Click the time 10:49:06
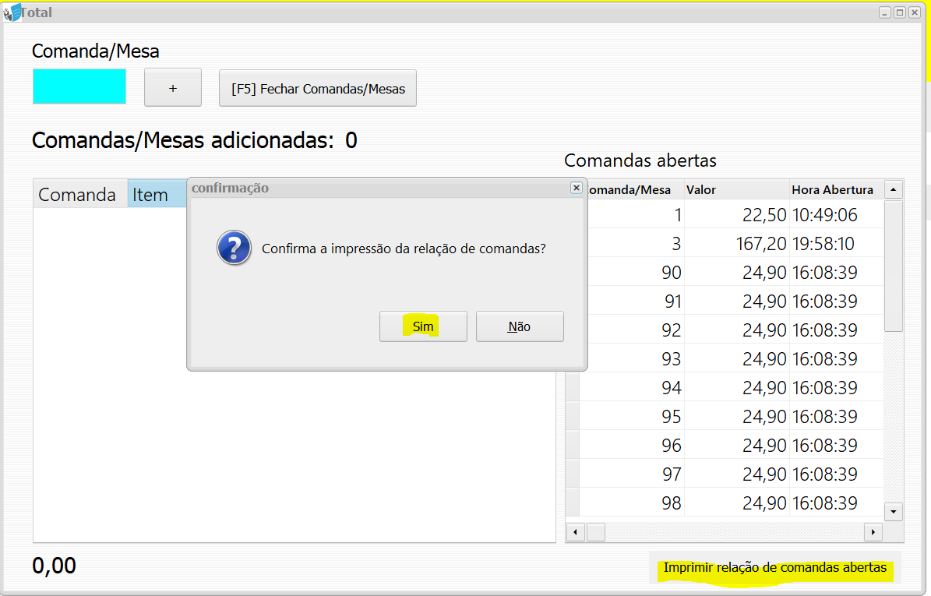Screen dimensions: 931x596 tap(825, 215)
